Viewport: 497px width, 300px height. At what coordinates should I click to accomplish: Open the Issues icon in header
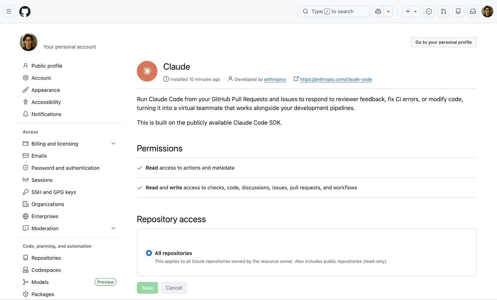(429, 12)
